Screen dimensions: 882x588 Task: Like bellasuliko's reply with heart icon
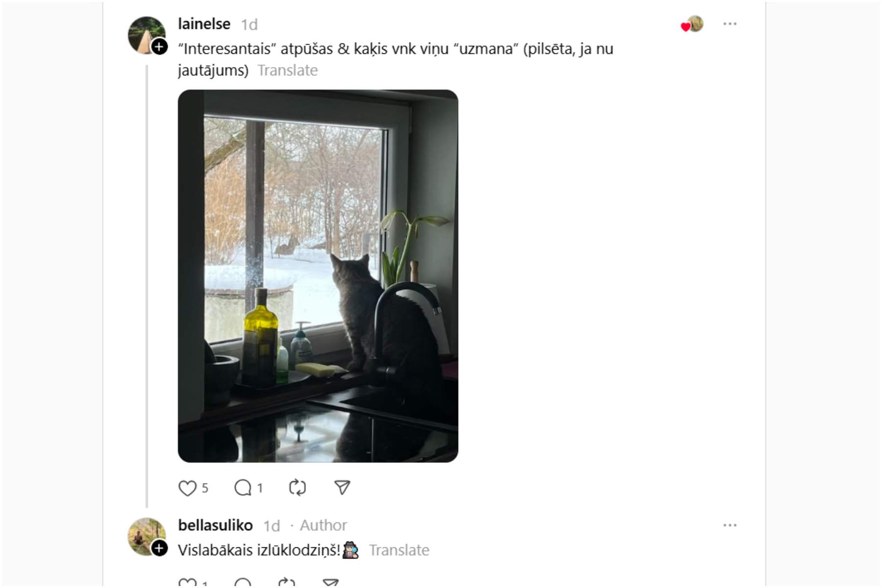pos(187,583)
